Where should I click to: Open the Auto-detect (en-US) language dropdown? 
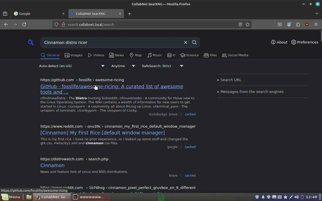pyautogui.click(x=72, y=66)
